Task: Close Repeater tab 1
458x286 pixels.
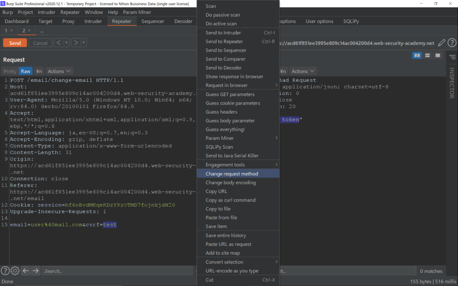Action: pos(11,31)
